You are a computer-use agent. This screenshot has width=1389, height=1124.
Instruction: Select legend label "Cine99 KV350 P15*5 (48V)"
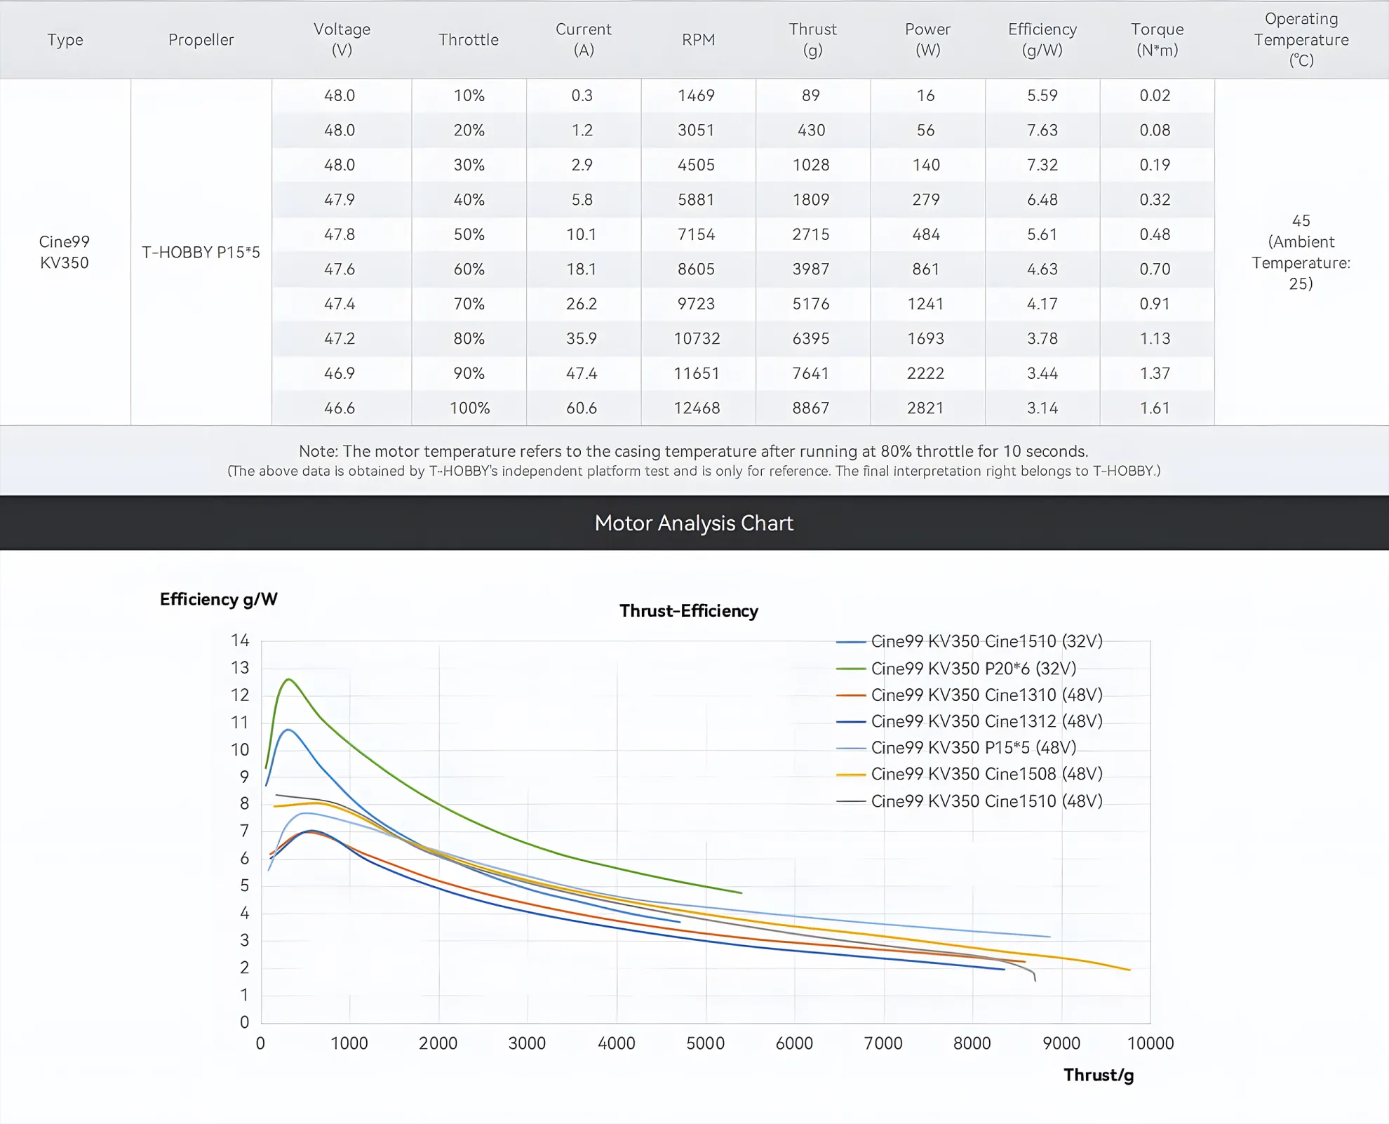(x=974, y=748)
